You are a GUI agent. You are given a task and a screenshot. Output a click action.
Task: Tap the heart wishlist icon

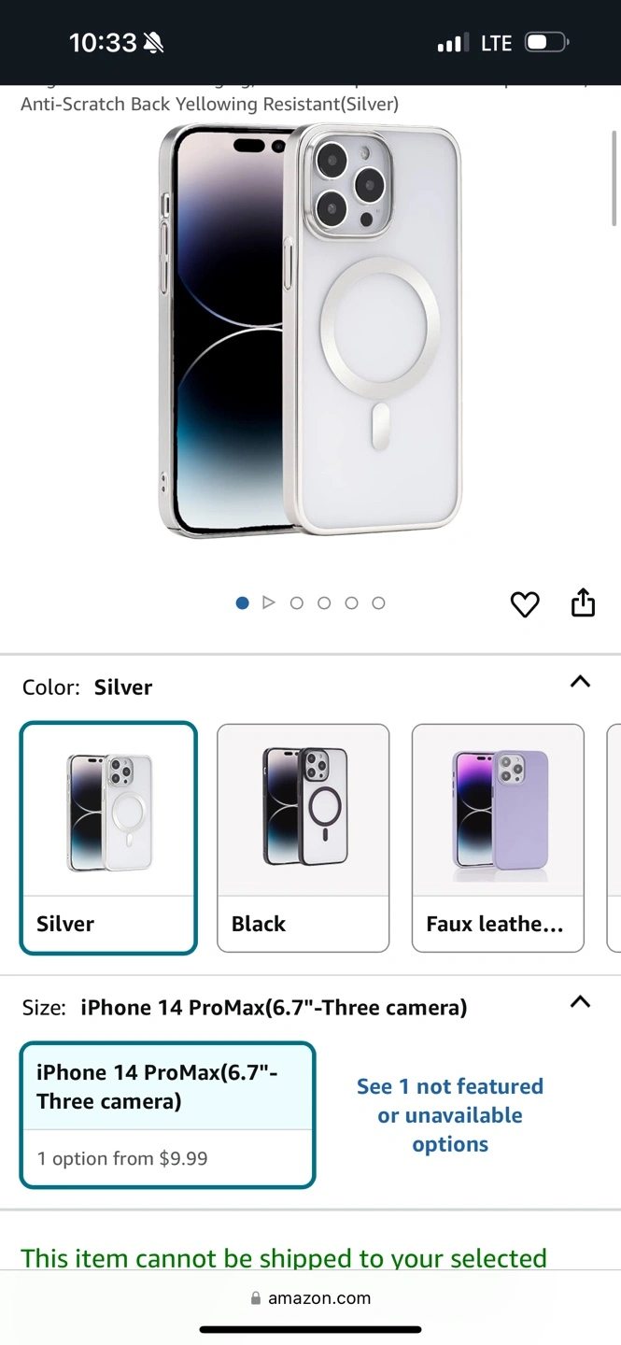(525, 604)
